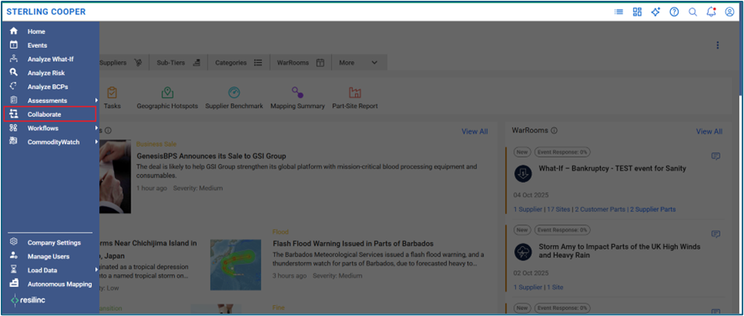The image size is (744, 316).
Task: Open the Geographic Hotspots map pin icon
Action: [x=167, y=93]
